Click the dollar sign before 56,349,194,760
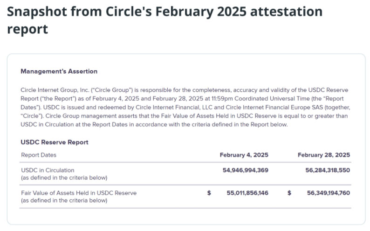The height and width of the screenshot is (231, 370). click(289, 193)
